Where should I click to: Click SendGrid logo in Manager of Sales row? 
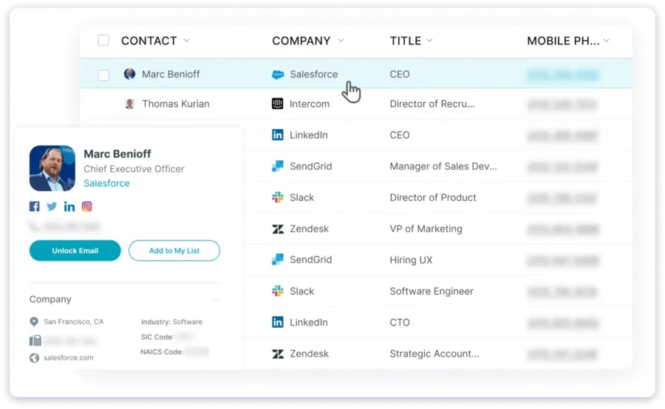tap(277, 165)
